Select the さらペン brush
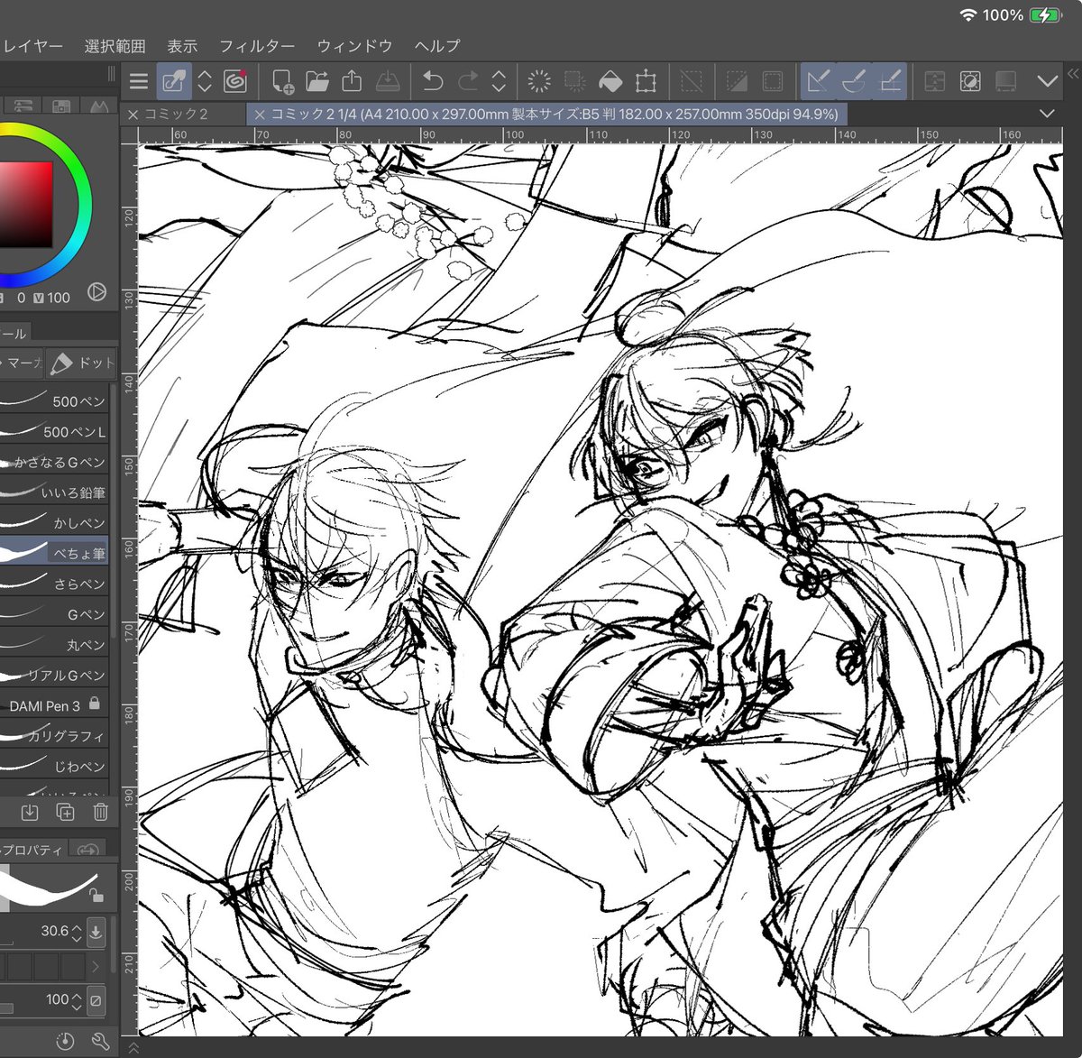The height and width of the screenshot is (1058, 1082). click(x=54, y=584)
